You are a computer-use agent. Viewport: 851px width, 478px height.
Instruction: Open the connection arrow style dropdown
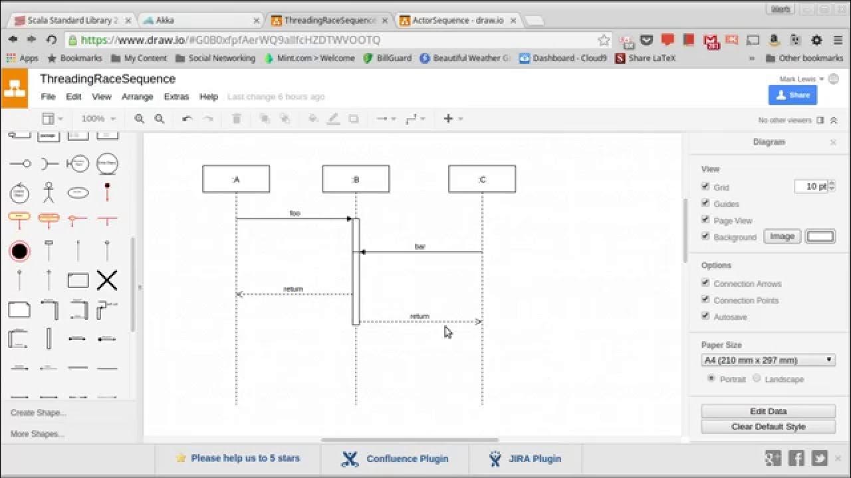pos(386,119)
